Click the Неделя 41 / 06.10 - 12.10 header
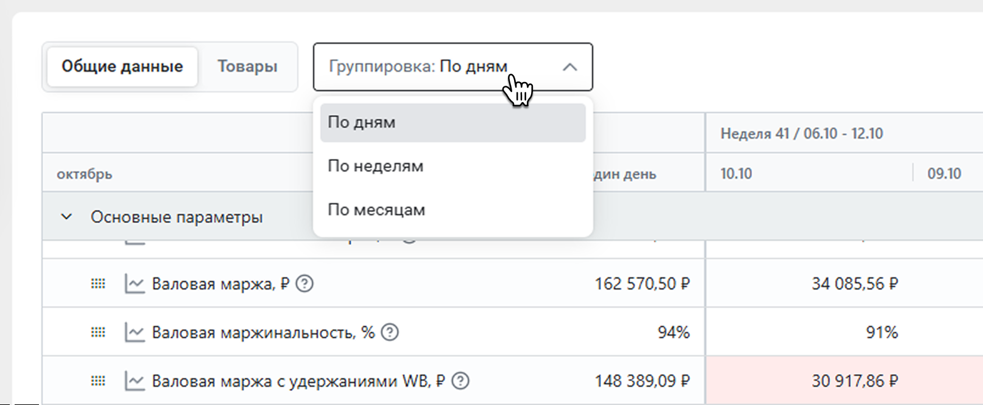Image resolution: width=983 pixels, height=405 pixels. point(802,134)
